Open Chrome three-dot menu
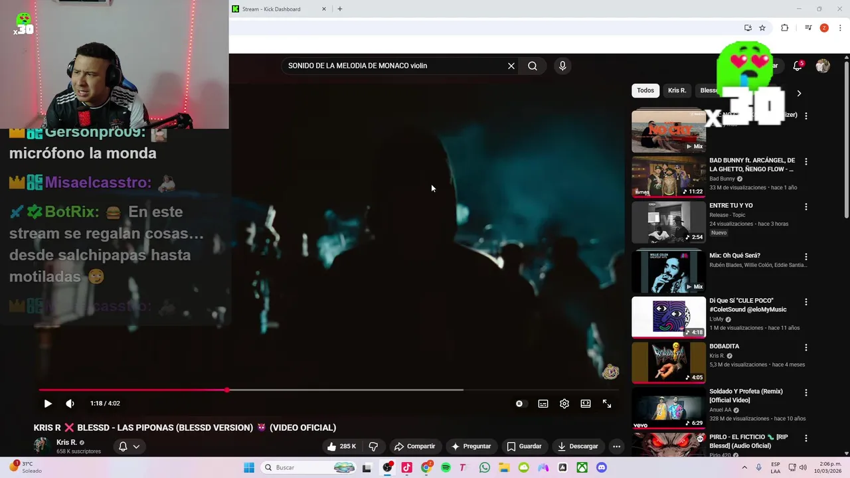This screenshot has width=850, height=478. [x=840, y=28]
